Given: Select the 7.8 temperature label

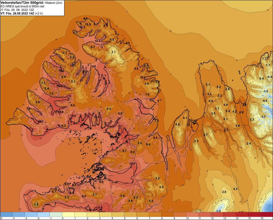Looking at the screenshot, I should click(147, 94).
